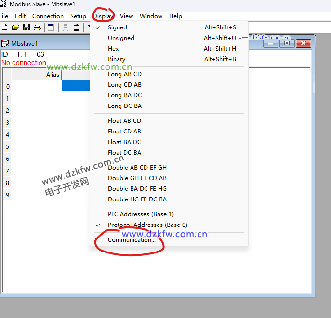This screenshot has height=318, width=331.
Task: Choose Binary display format
Action: click(169, 59)
